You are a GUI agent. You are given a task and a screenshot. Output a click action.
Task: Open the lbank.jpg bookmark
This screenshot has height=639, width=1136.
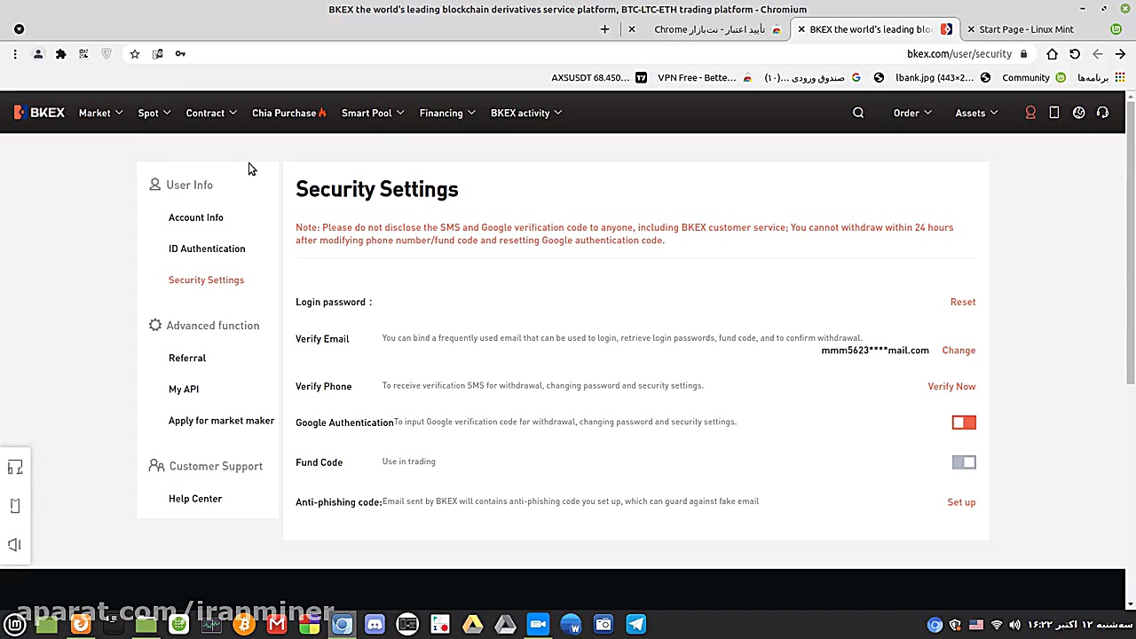(943, 78)
